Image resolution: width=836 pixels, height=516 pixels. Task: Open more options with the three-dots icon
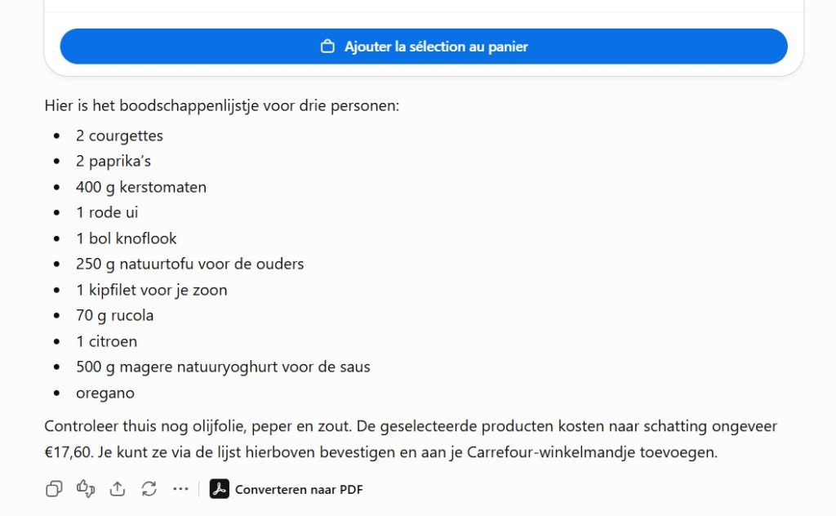pos(180,489)
